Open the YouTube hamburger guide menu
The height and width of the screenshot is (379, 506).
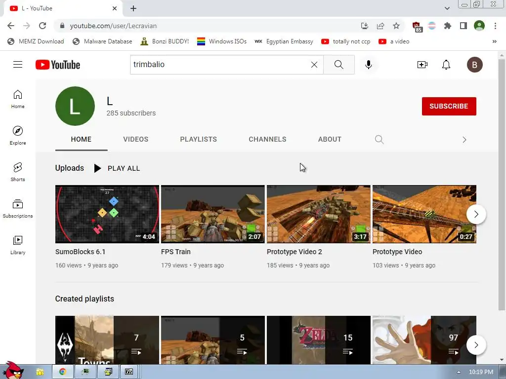tap(18, 65)
